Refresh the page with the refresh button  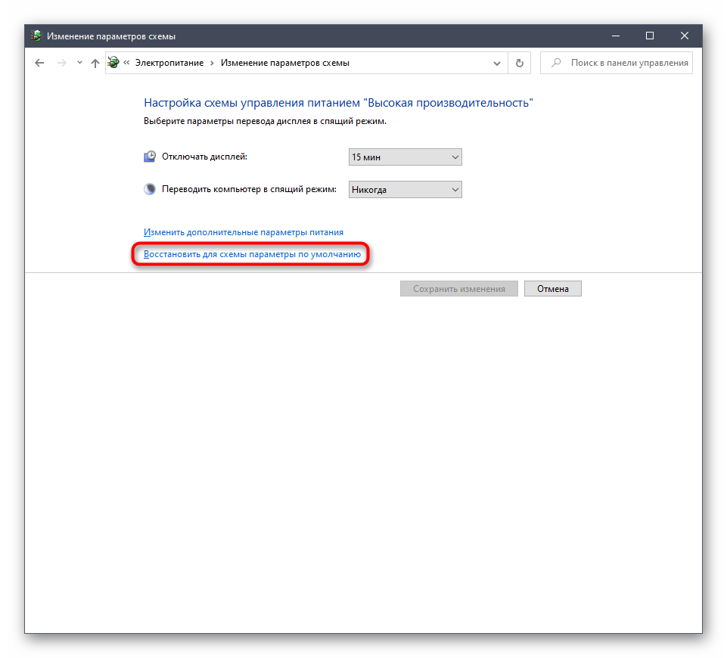[519, 64]
